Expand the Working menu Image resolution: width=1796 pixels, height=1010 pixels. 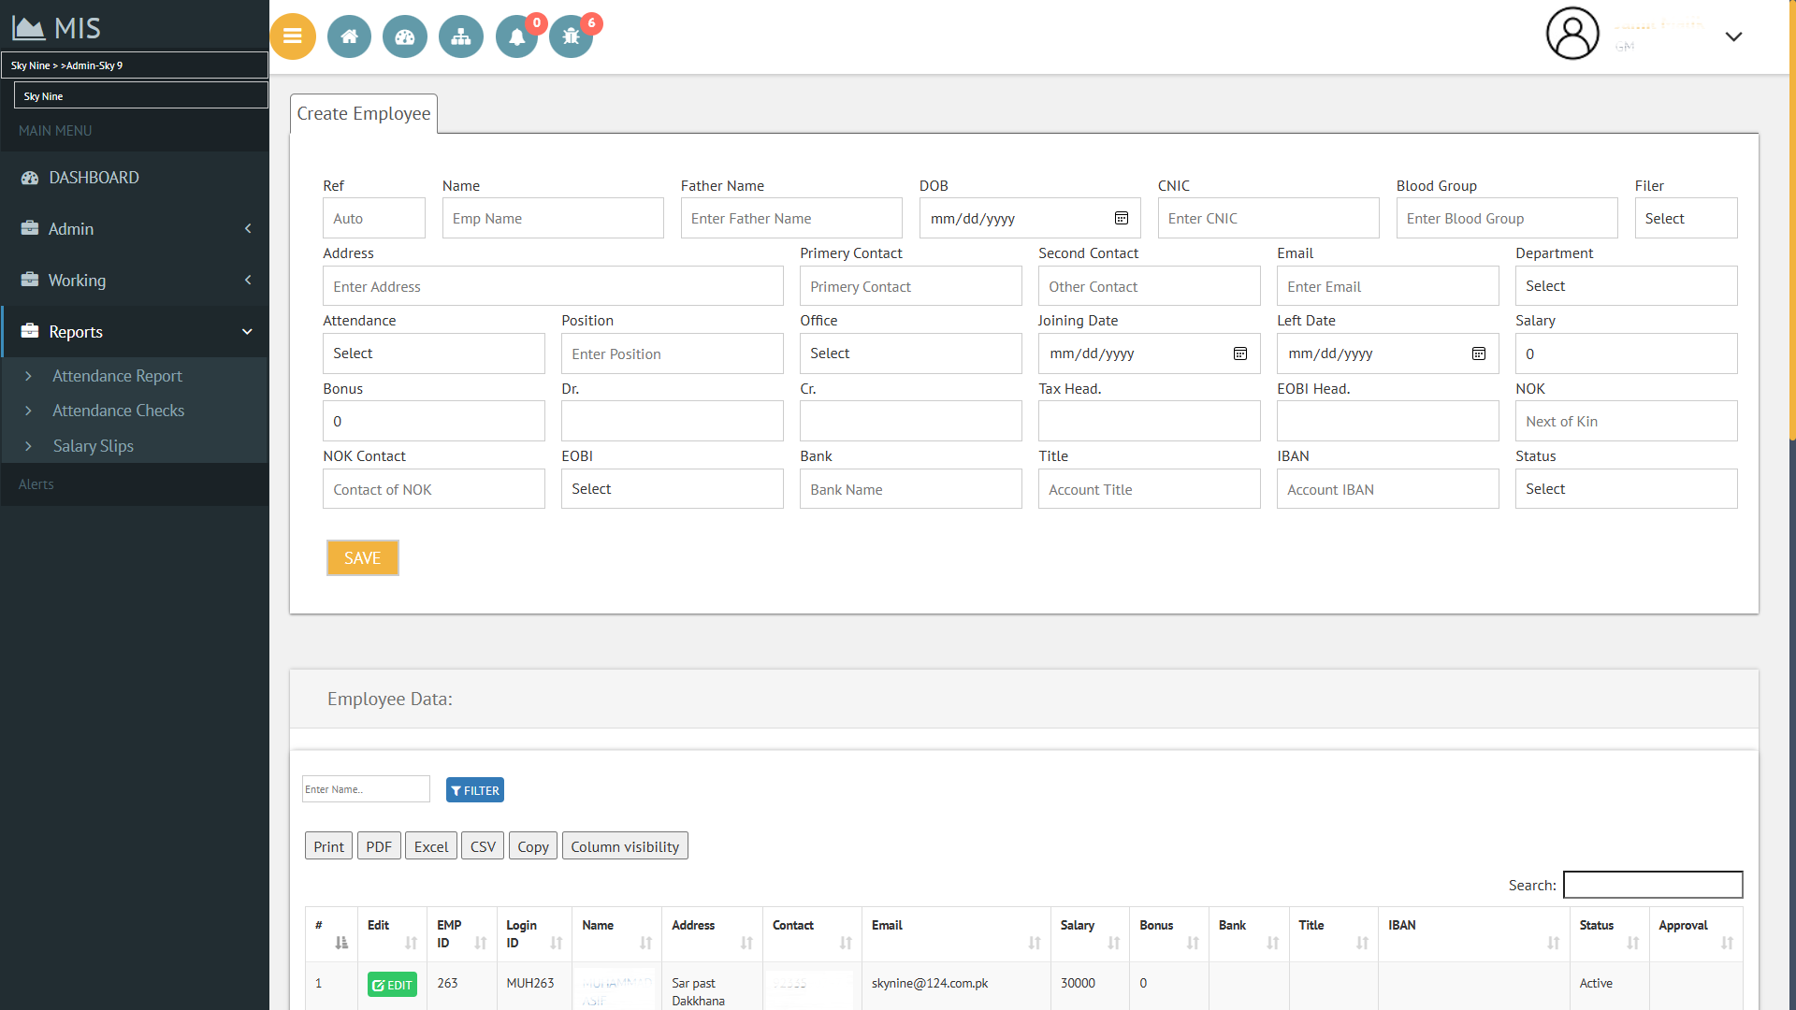(135, 281)
